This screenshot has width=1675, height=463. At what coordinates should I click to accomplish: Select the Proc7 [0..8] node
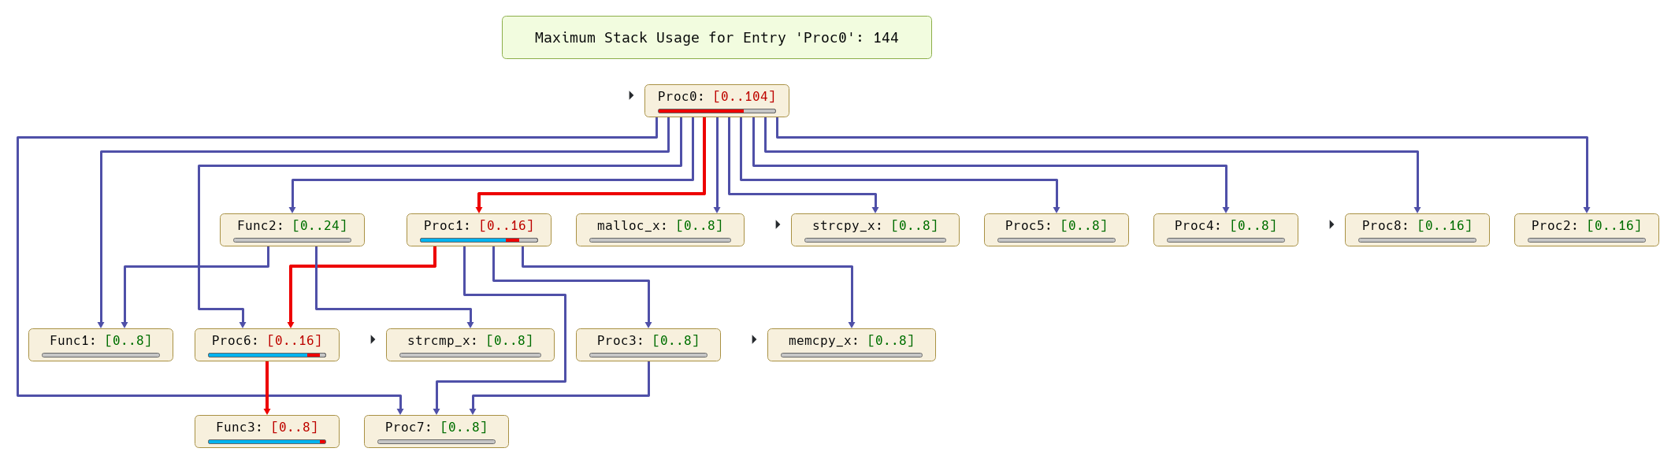tap(436, 432)
